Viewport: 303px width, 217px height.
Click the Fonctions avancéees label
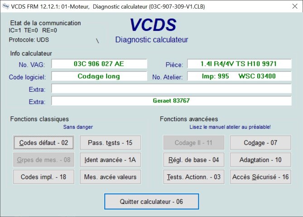click(189, 119)
